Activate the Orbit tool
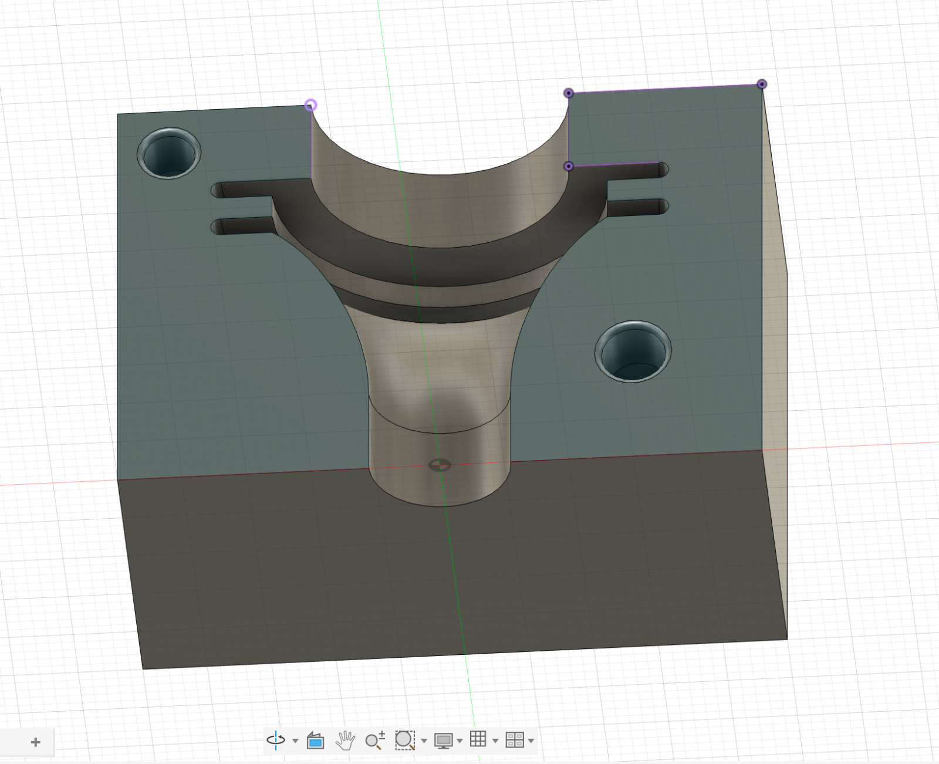The height and width of the screenshot is (764, 939). click(276, 740)
